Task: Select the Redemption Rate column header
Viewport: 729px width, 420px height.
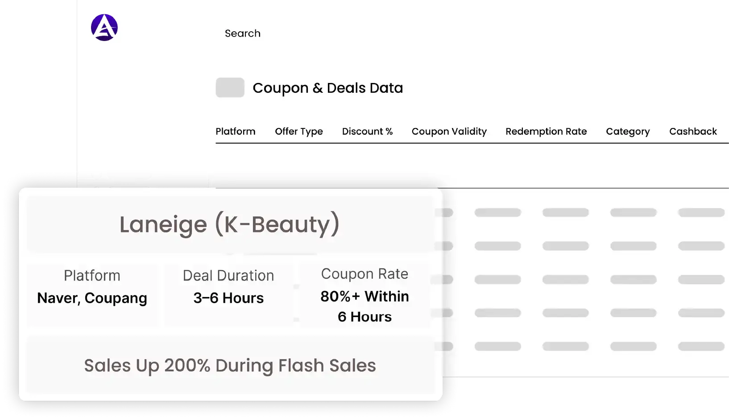Action: (x=546, y=132)
